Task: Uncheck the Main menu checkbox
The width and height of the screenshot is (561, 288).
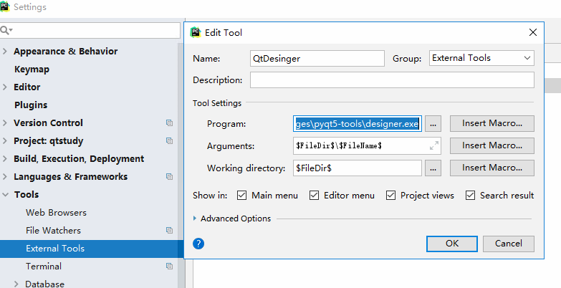Action: (241, 196)
